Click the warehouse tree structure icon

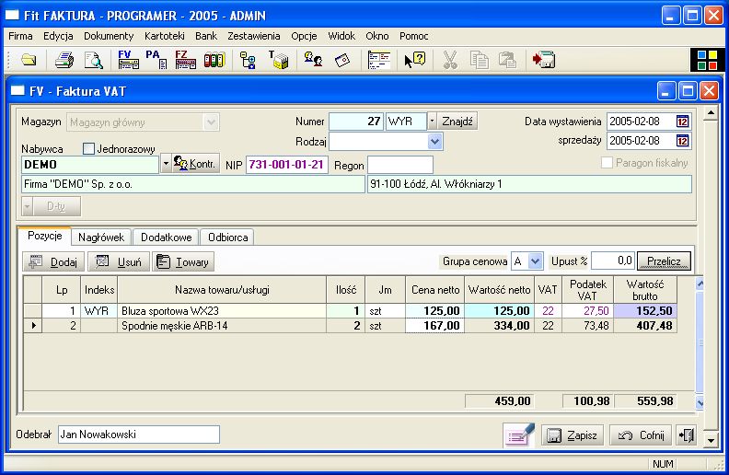(248, 60)
